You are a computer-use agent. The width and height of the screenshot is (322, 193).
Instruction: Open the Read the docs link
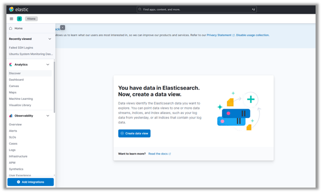click(x=158, y=154)
